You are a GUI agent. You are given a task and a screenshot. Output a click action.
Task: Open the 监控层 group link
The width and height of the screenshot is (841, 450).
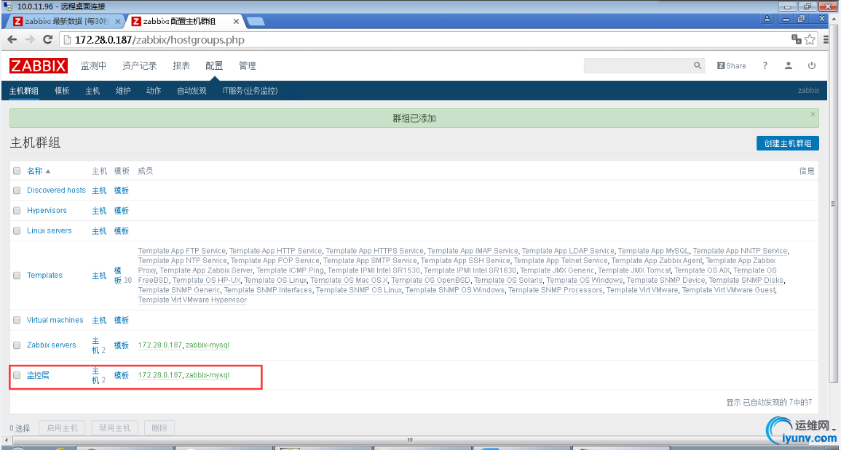(x=38, y=376)
